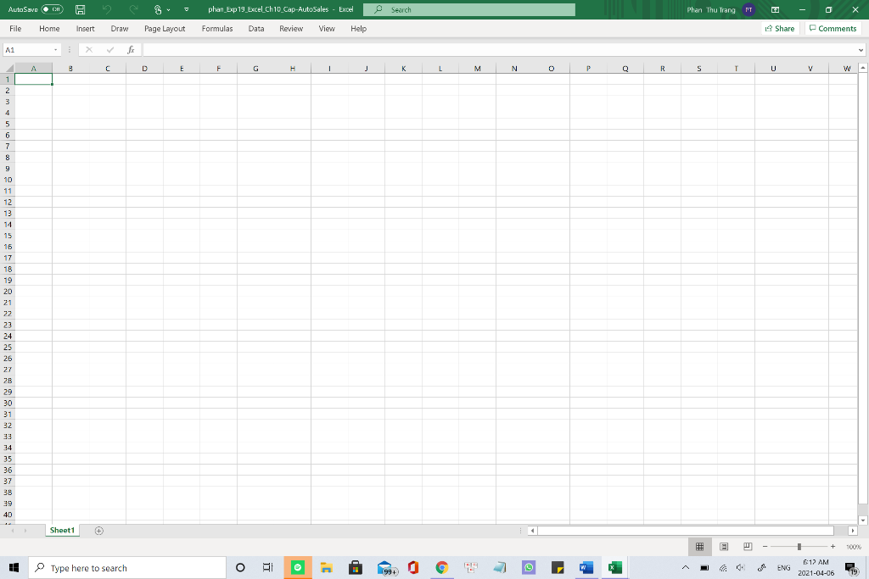This screenshot has height=579, width=869.
Task: Click the 100% zoom level text
Action: coord(854,547)
